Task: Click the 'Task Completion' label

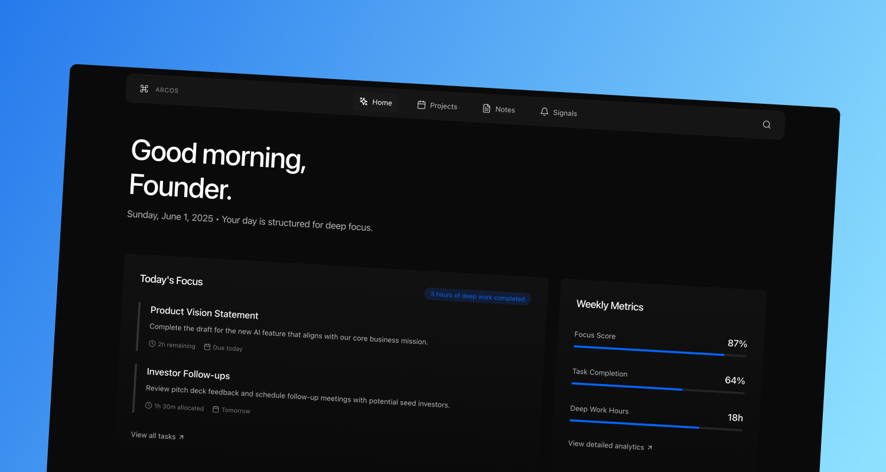Action: 600,373
